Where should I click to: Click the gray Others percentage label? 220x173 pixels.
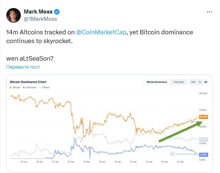[x=203, y=139]
